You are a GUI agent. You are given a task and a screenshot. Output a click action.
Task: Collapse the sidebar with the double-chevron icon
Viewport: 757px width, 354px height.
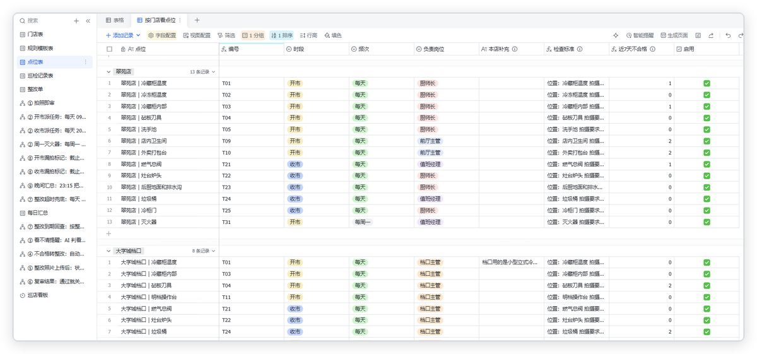88,21
